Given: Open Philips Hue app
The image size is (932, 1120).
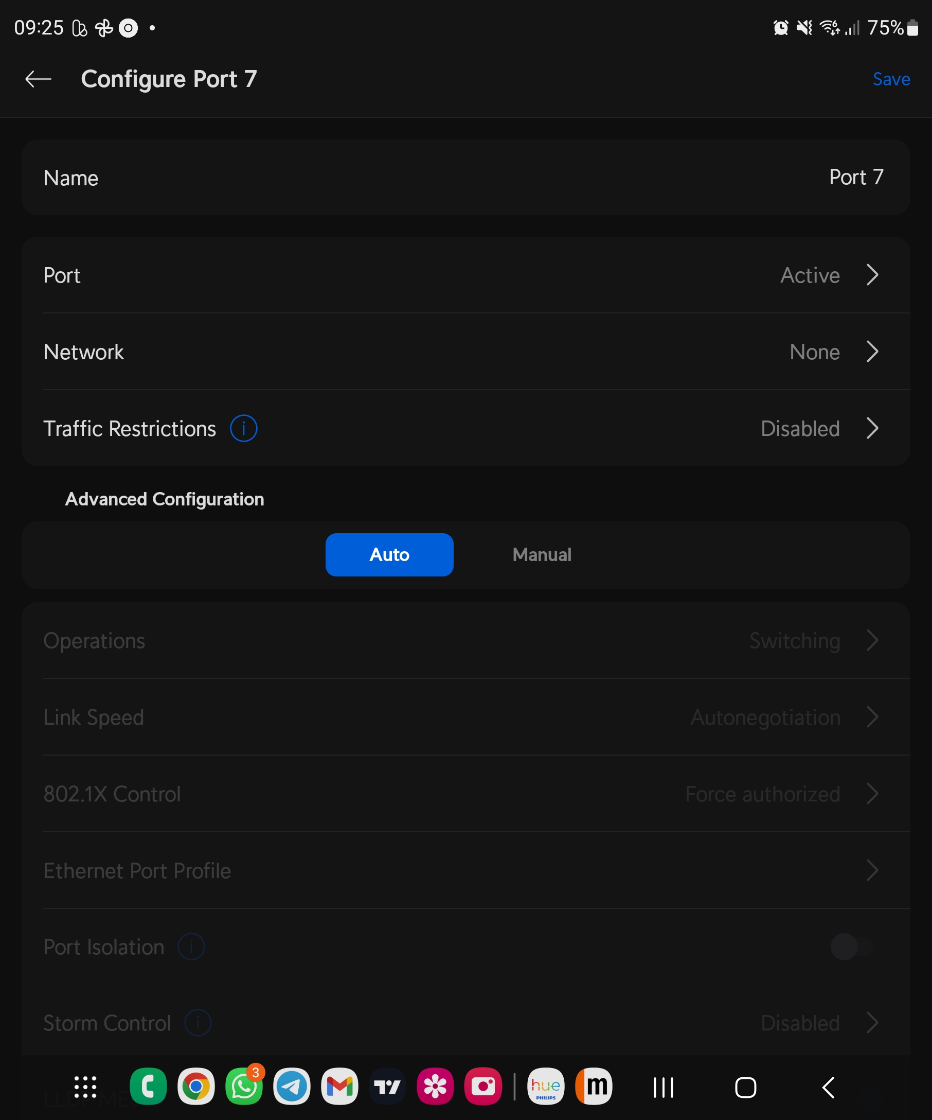Looking at the screenshot, I should click(x=546, y=1087).
